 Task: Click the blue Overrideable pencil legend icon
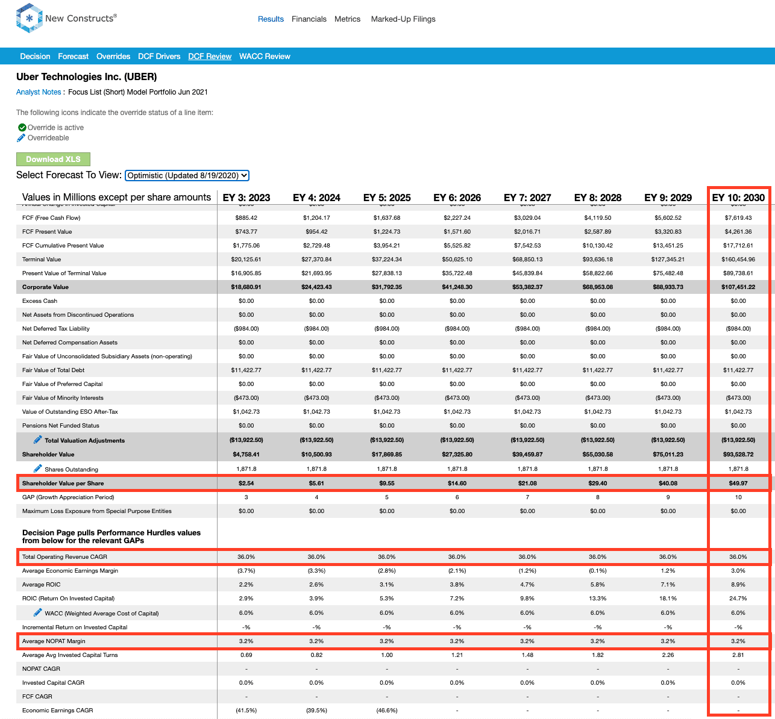tap(21, 138)
